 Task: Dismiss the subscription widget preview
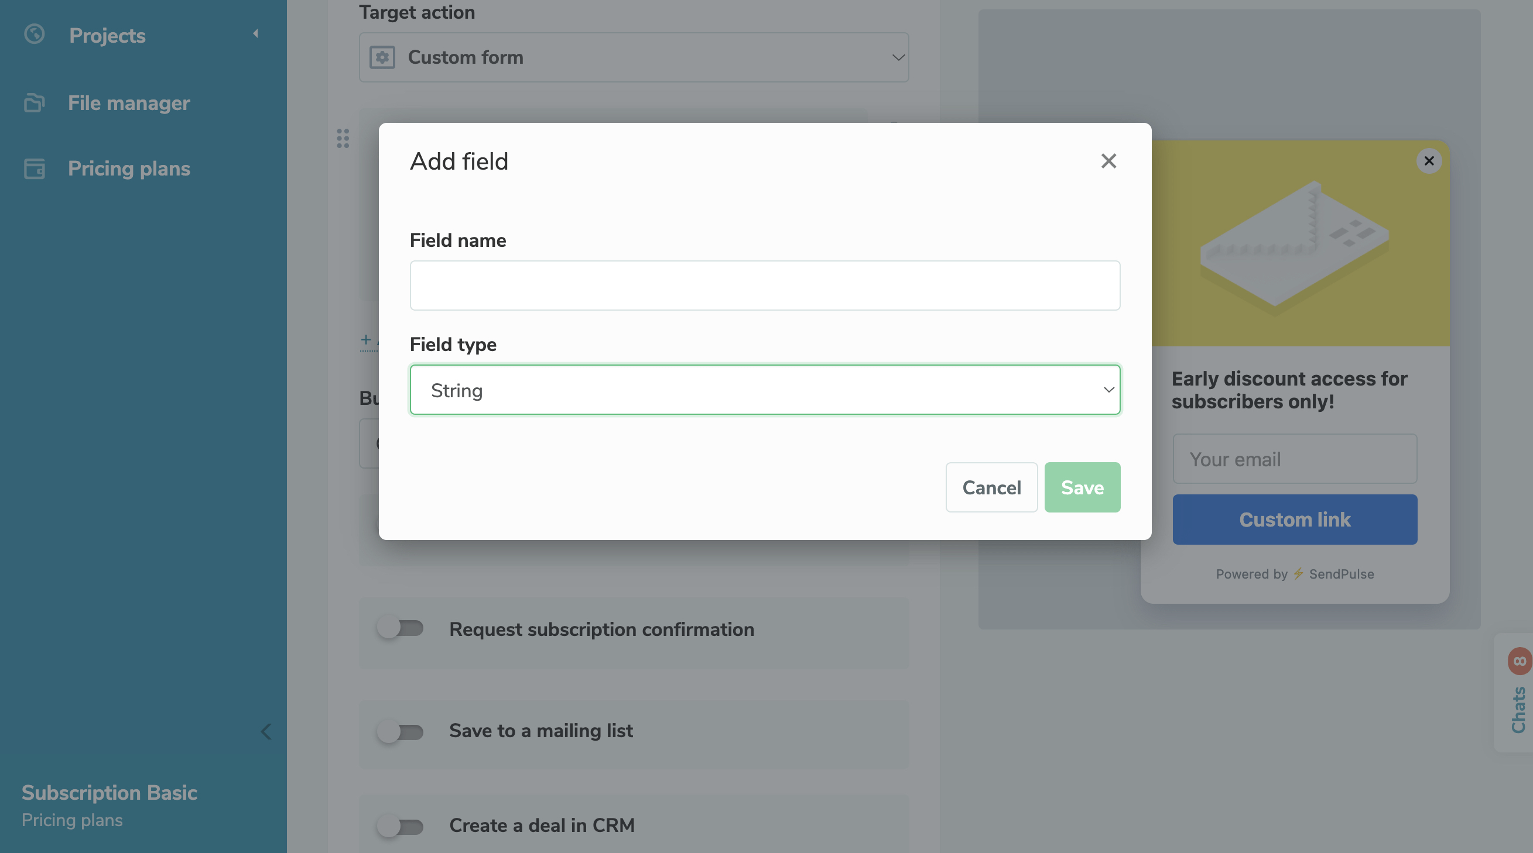point(1430,161)
